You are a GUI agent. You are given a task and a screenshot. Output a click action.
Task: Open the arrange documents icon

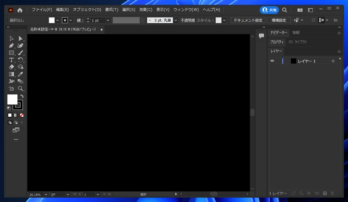pyautogui.click(x=300, y=10)
